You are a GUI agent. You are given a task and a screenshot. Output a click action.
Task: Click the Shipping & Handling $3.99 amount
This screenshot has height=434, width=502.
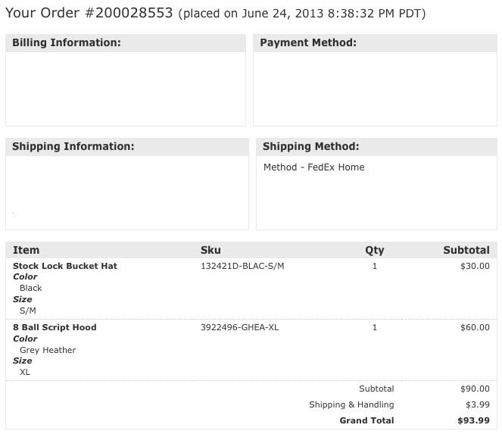(477, 404)
